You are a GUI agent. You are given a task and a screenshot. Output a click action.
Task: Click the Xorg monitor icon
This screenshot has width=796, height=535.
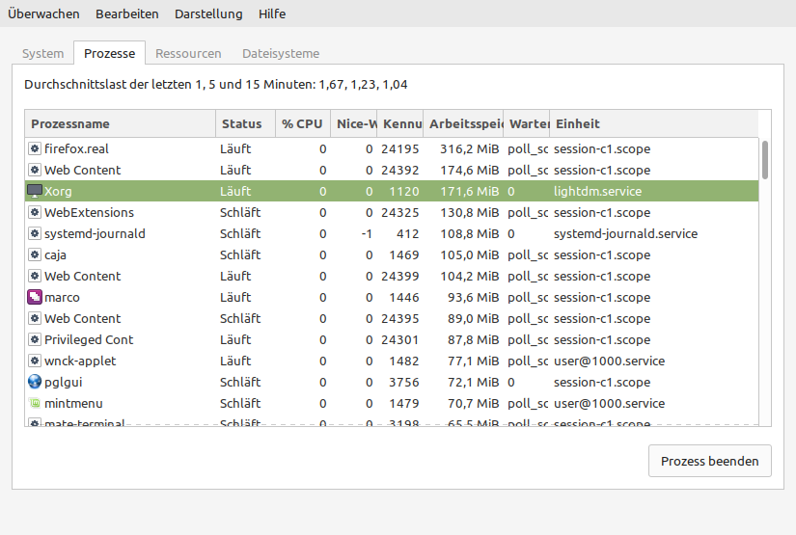click(x=35, y=191)
